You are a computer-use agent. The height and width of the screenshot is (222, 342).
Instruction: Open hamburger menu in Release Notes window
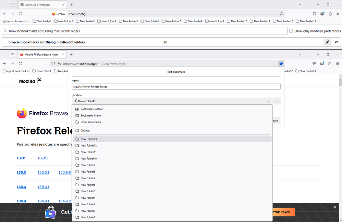(x=338, y=64)
